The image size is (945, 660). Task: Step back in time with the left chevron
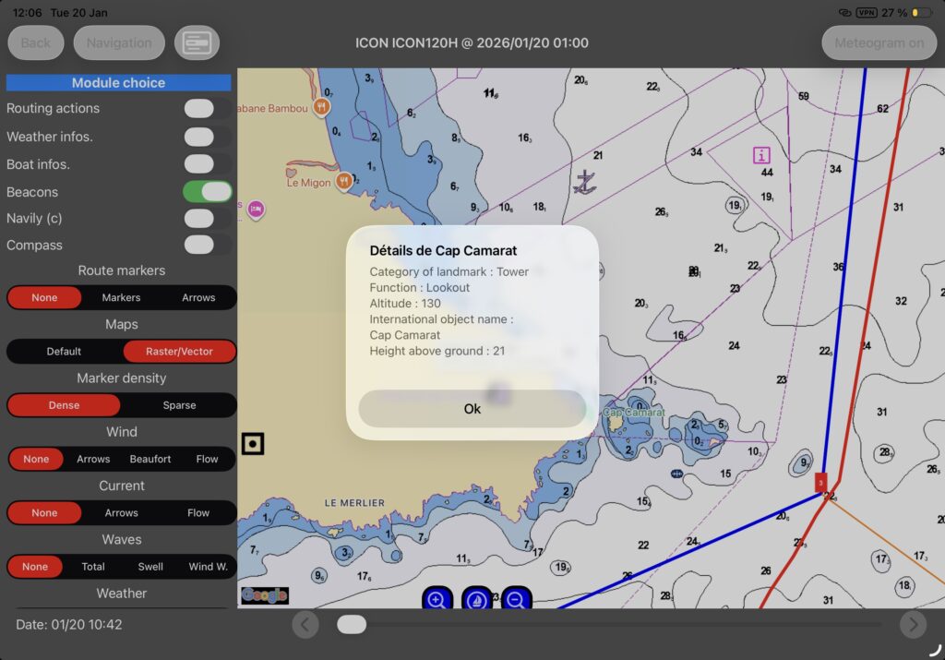[x=305, y=625]
